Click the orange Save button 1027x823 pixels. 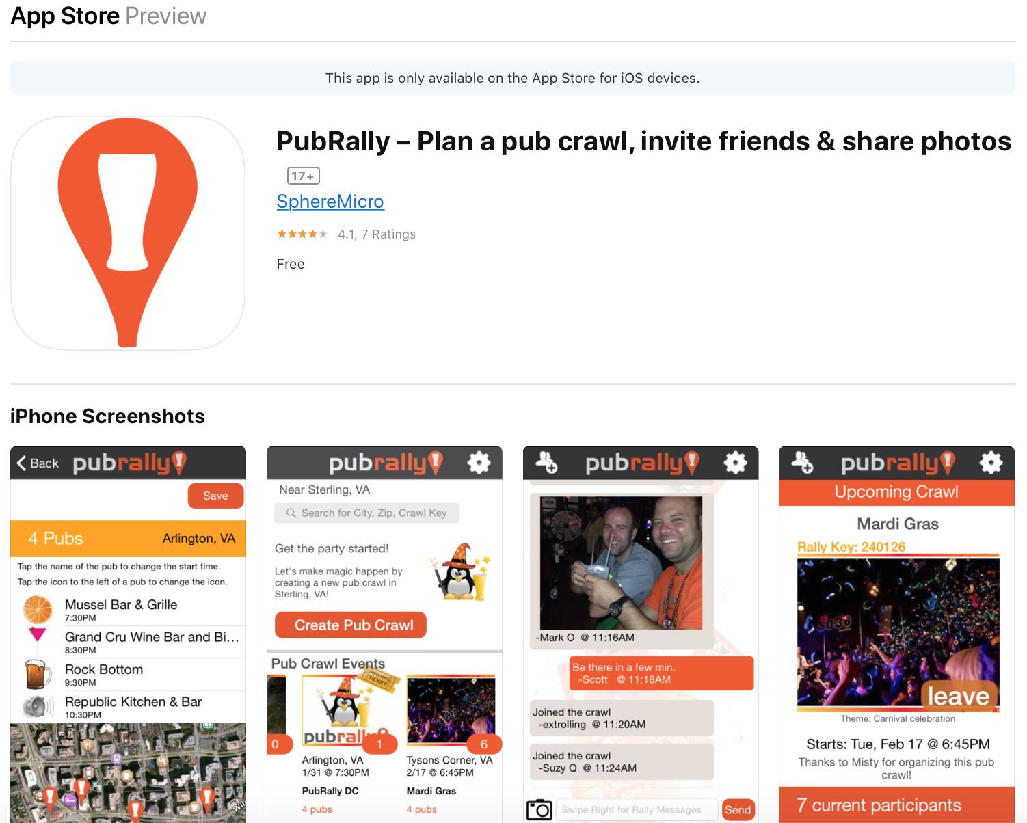[x=215, y=496]
